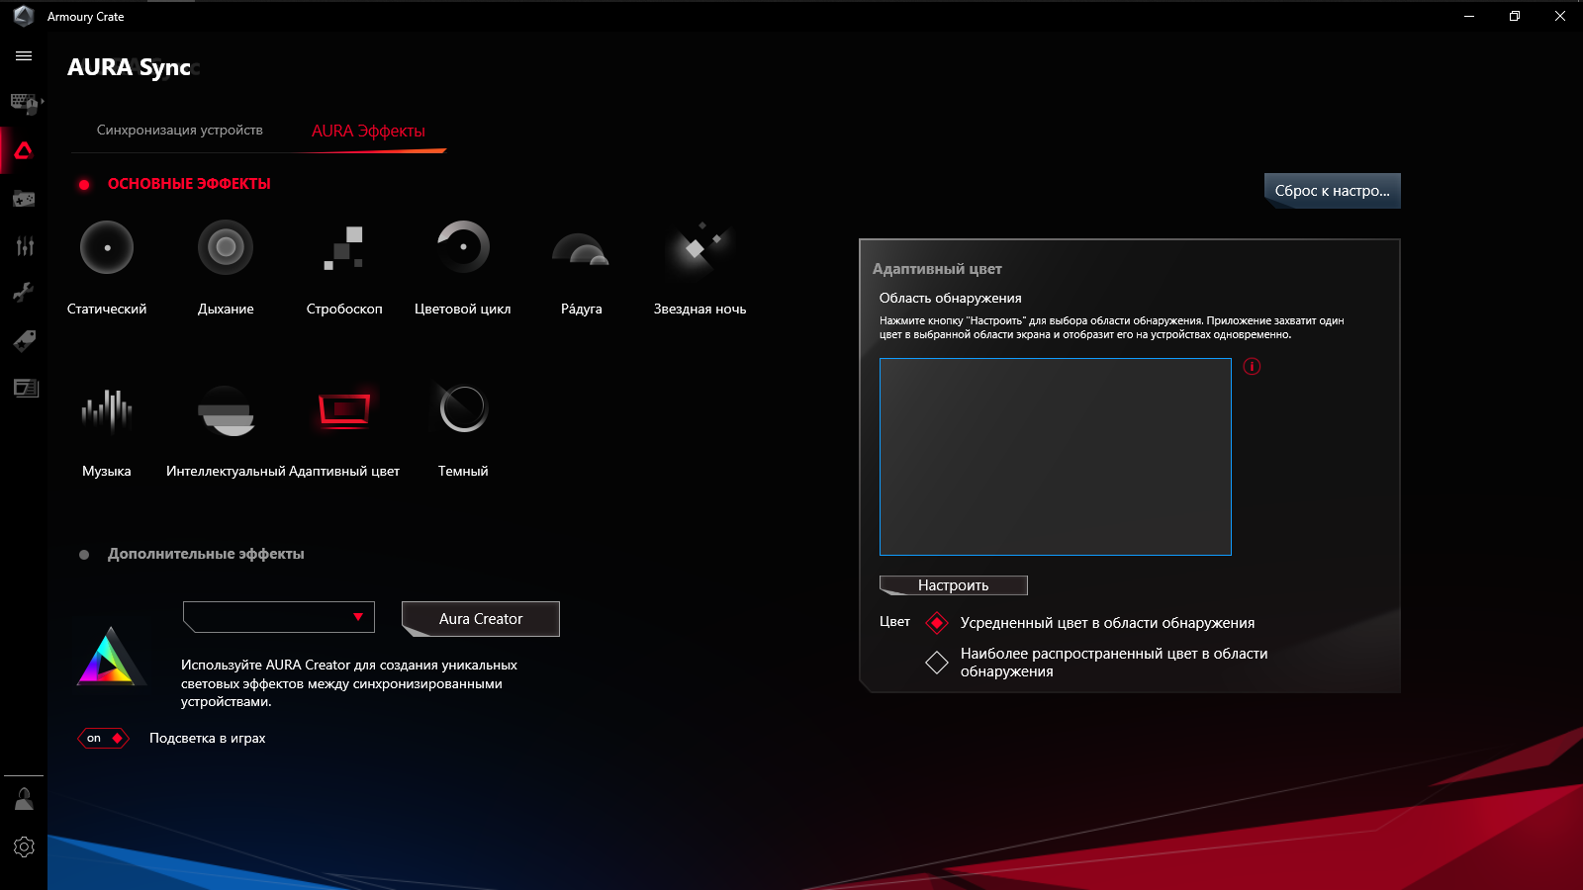
Task: Open the user profile icon
Action: pyautogui.click(x=24, y=799)
